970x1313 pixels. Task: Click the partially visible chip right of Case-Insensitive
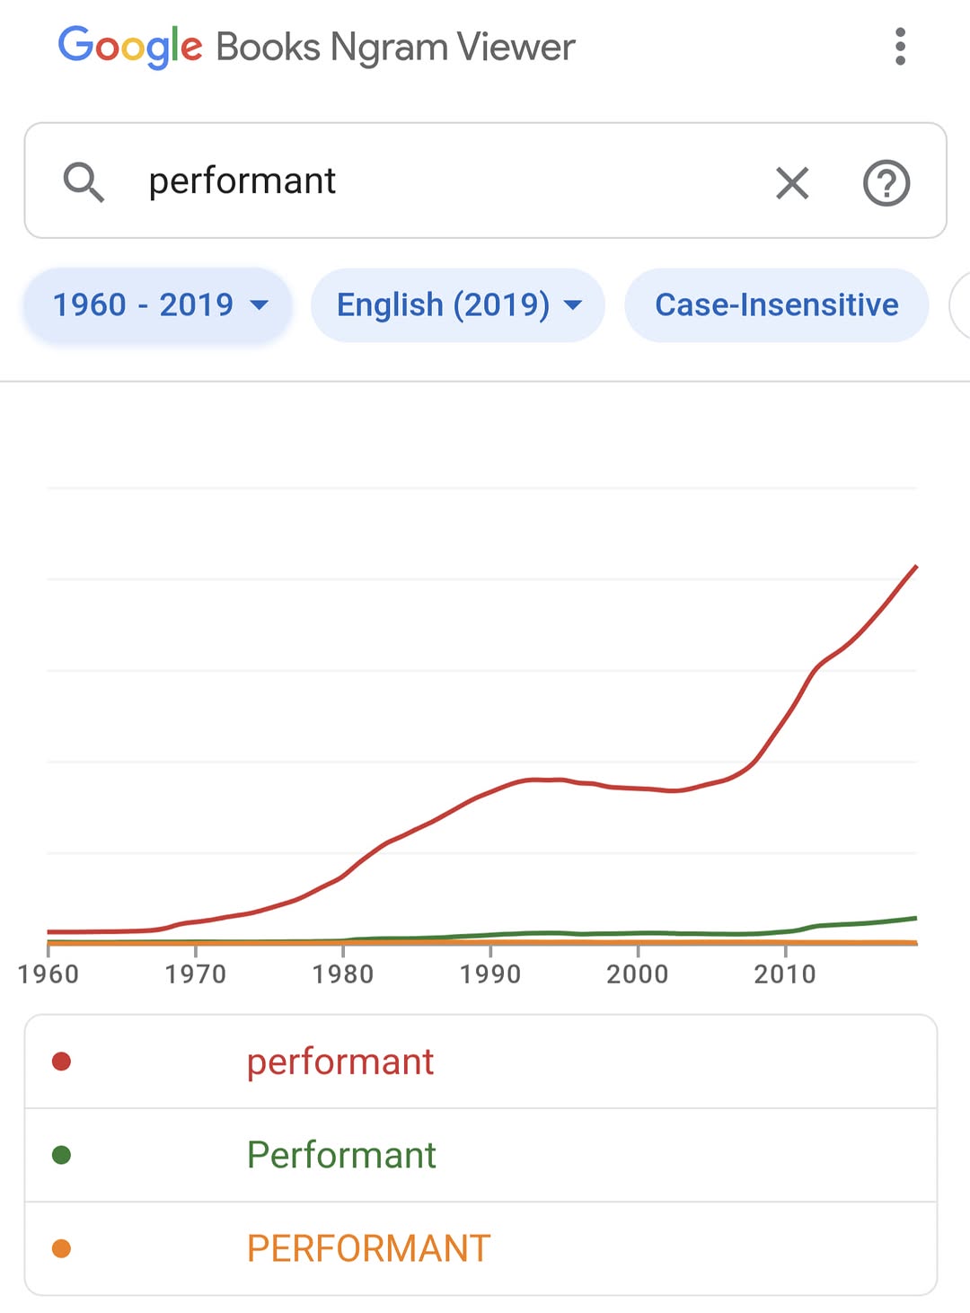[961, 305]
